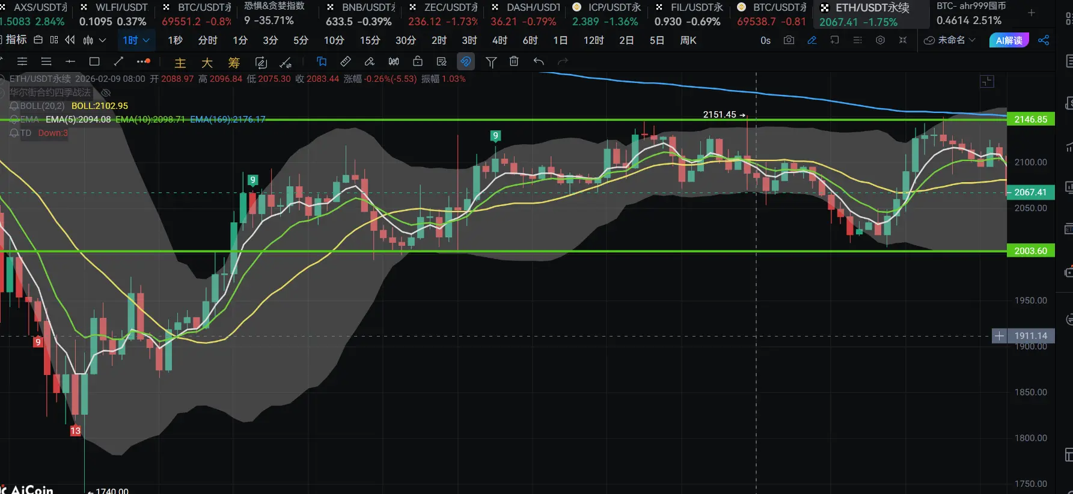Select the 1分 interval
1073x494 pixels.
pyautogui.click(x=240, y=40)
